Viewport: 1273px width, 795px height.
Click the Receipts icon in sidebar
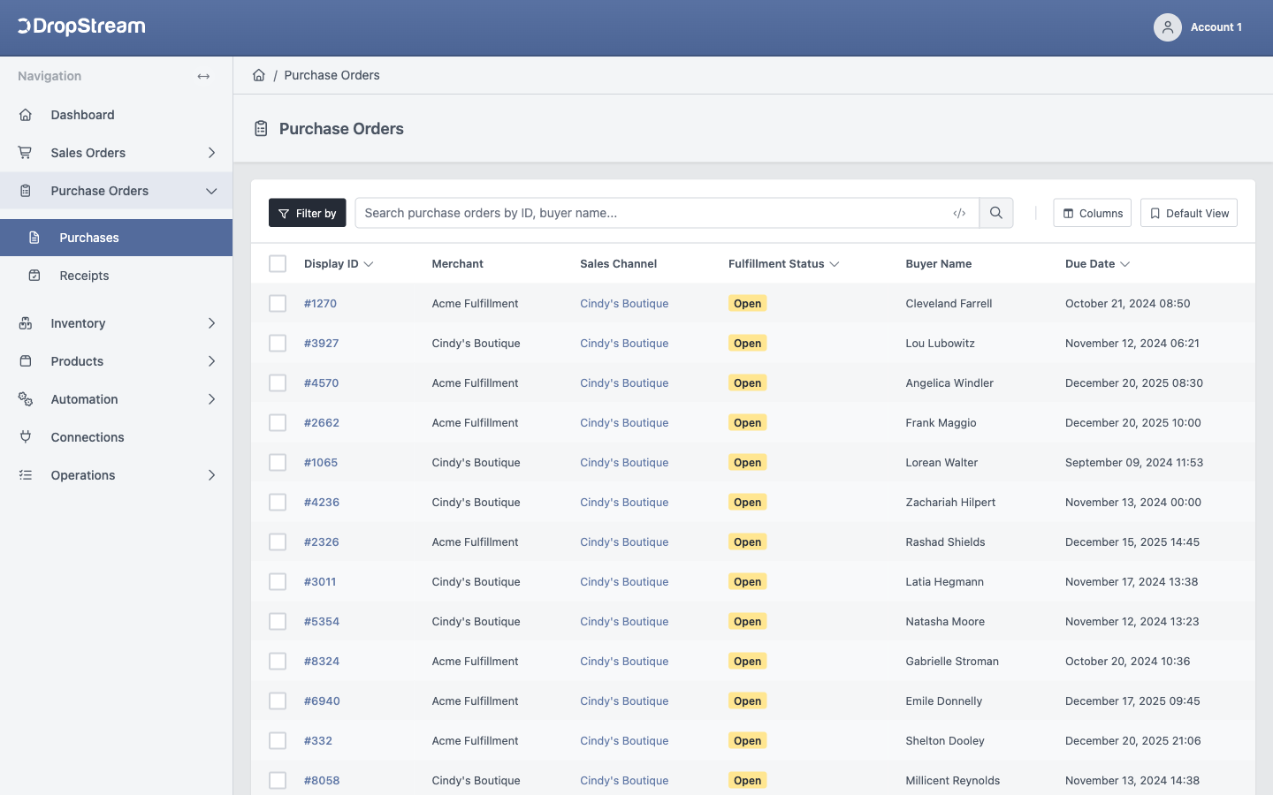34,276
